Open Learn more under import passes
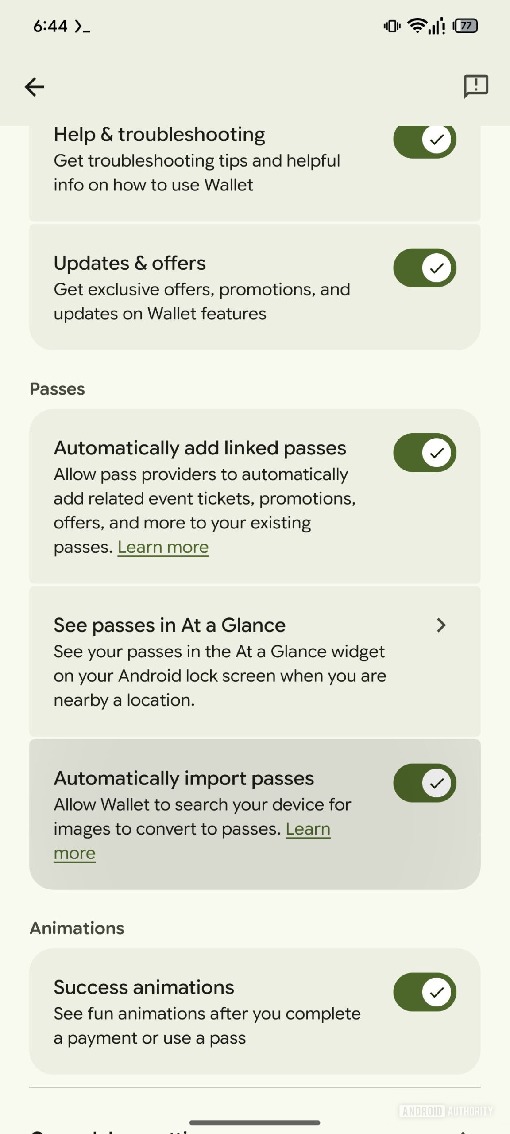Viewport: 510px width, 1134px height. 308,828
